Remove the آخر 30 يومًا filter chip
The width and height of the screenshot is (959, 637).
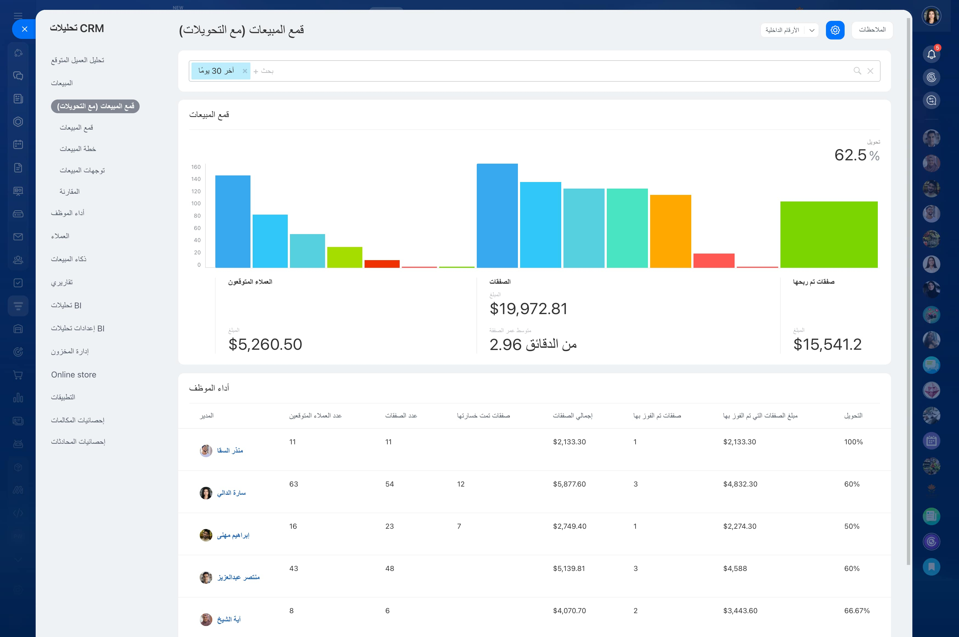pyautogui.click(x=245, y=71)
